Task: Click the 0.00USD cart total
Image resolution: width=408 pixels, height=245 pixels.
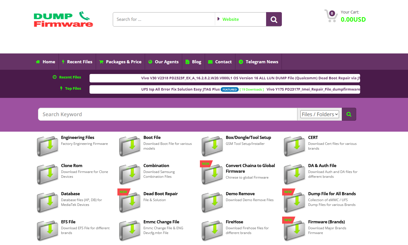Action: point(353,19)
